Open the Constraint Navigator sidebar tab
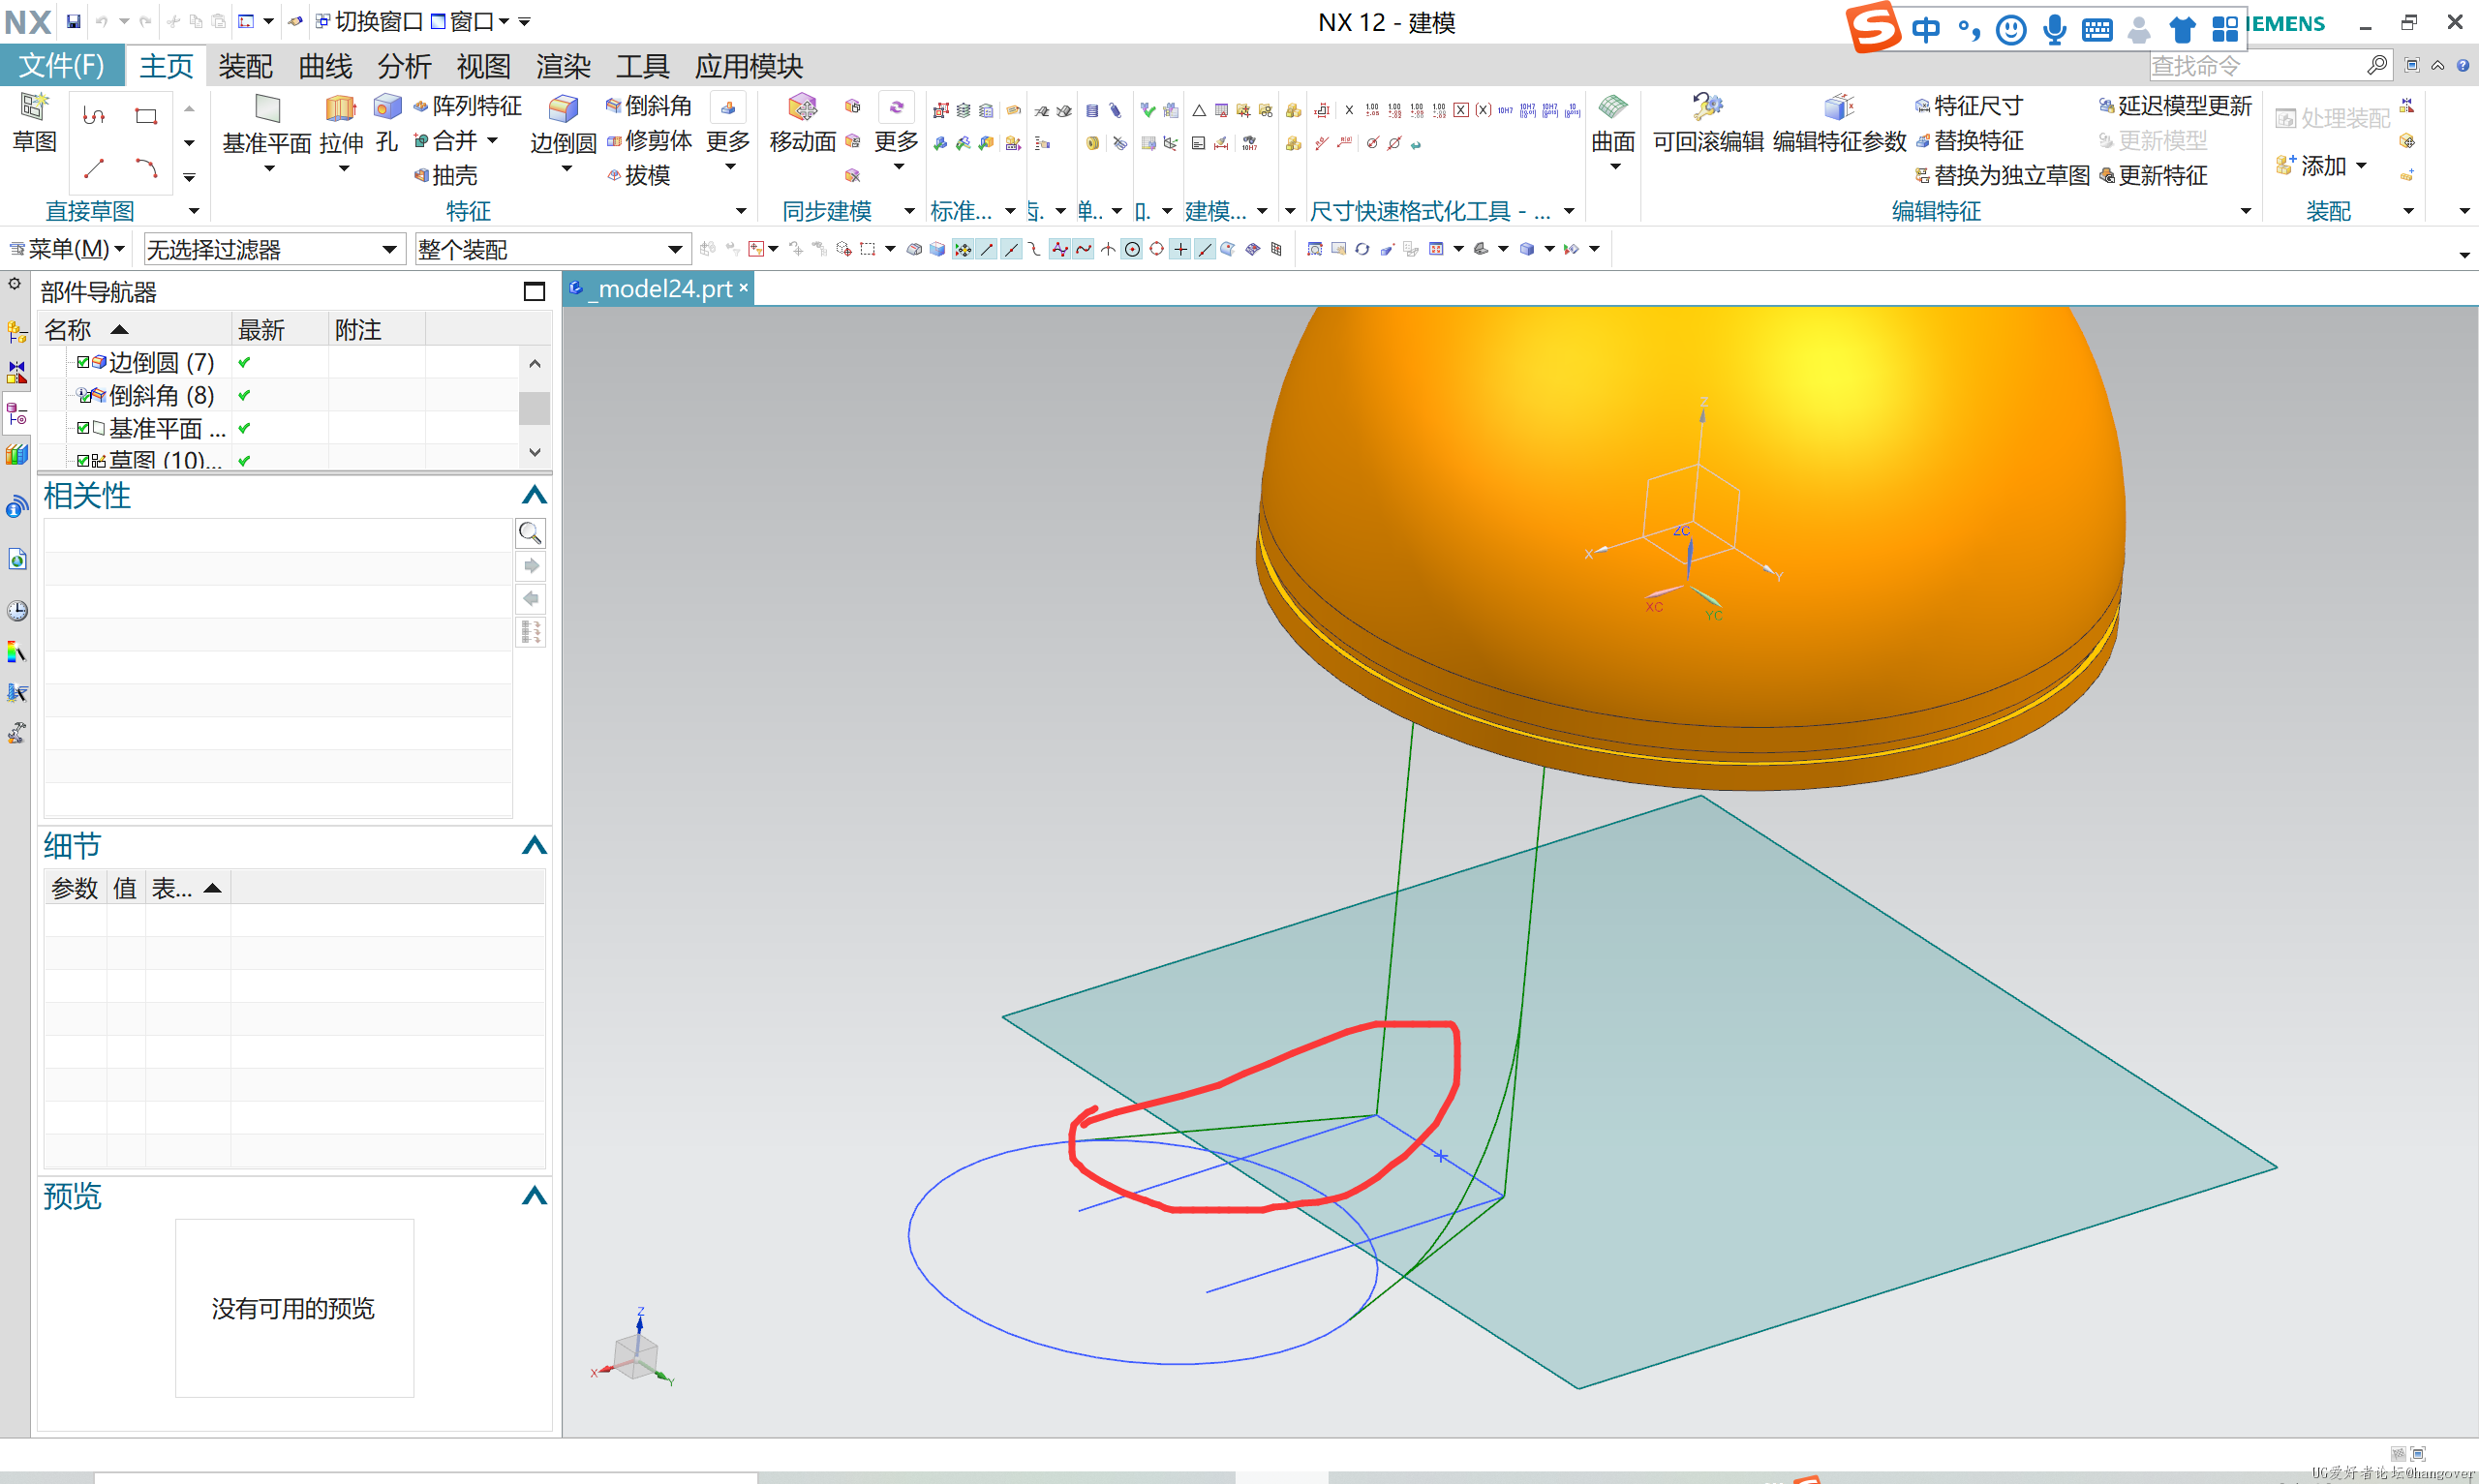The height and width of the screenshot is (1484, 2479). point(17,372)
